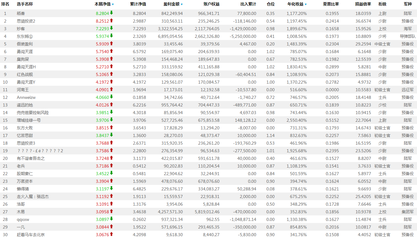Open player 炒客 name
The height and width of the screenshot is (238, 417).
click(x=21, y=29)
